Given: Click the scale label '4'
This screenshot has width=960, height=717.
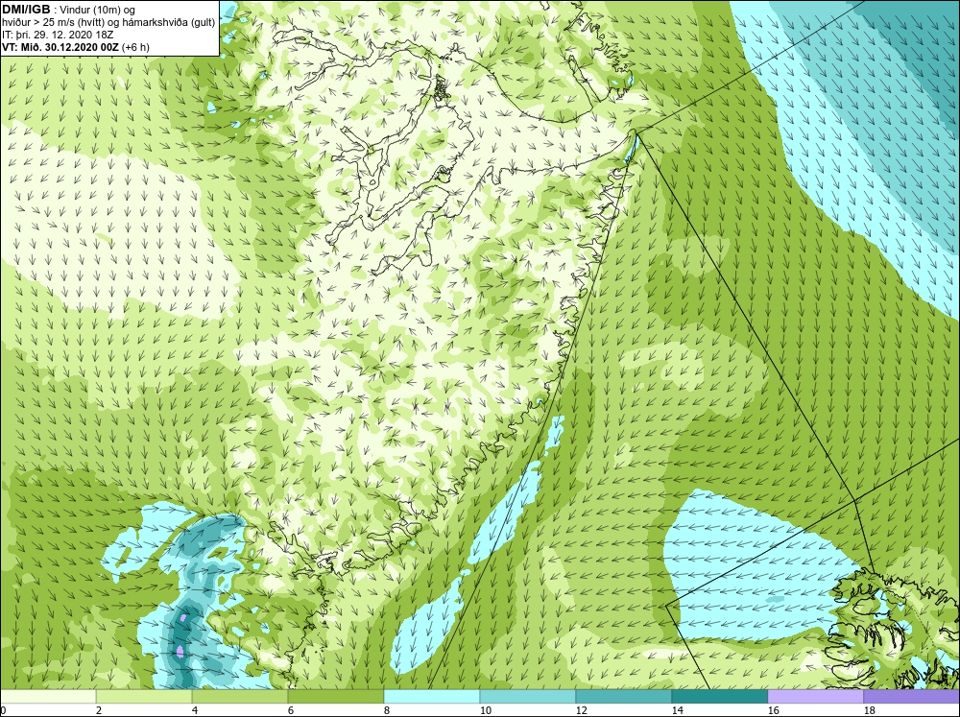Looking at the screenshot, I should (x=195, y=710).
